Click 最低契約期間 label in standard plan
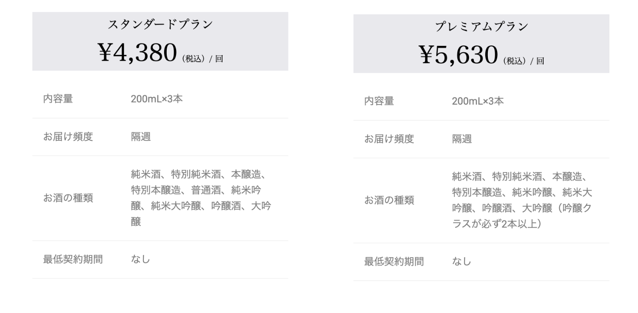This screenshot has width=638, height=313. tap(73, 259)
